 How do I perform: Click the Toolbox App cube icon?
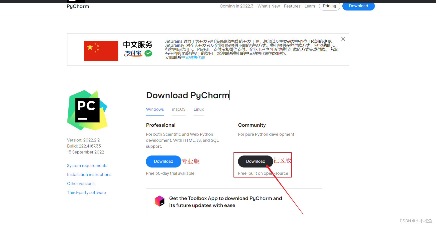(x=160, y=201)
